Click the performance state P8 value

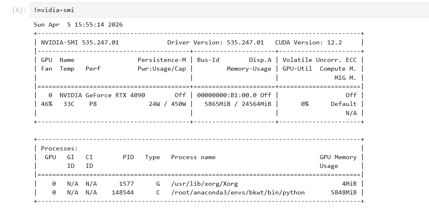coord(93,104)
